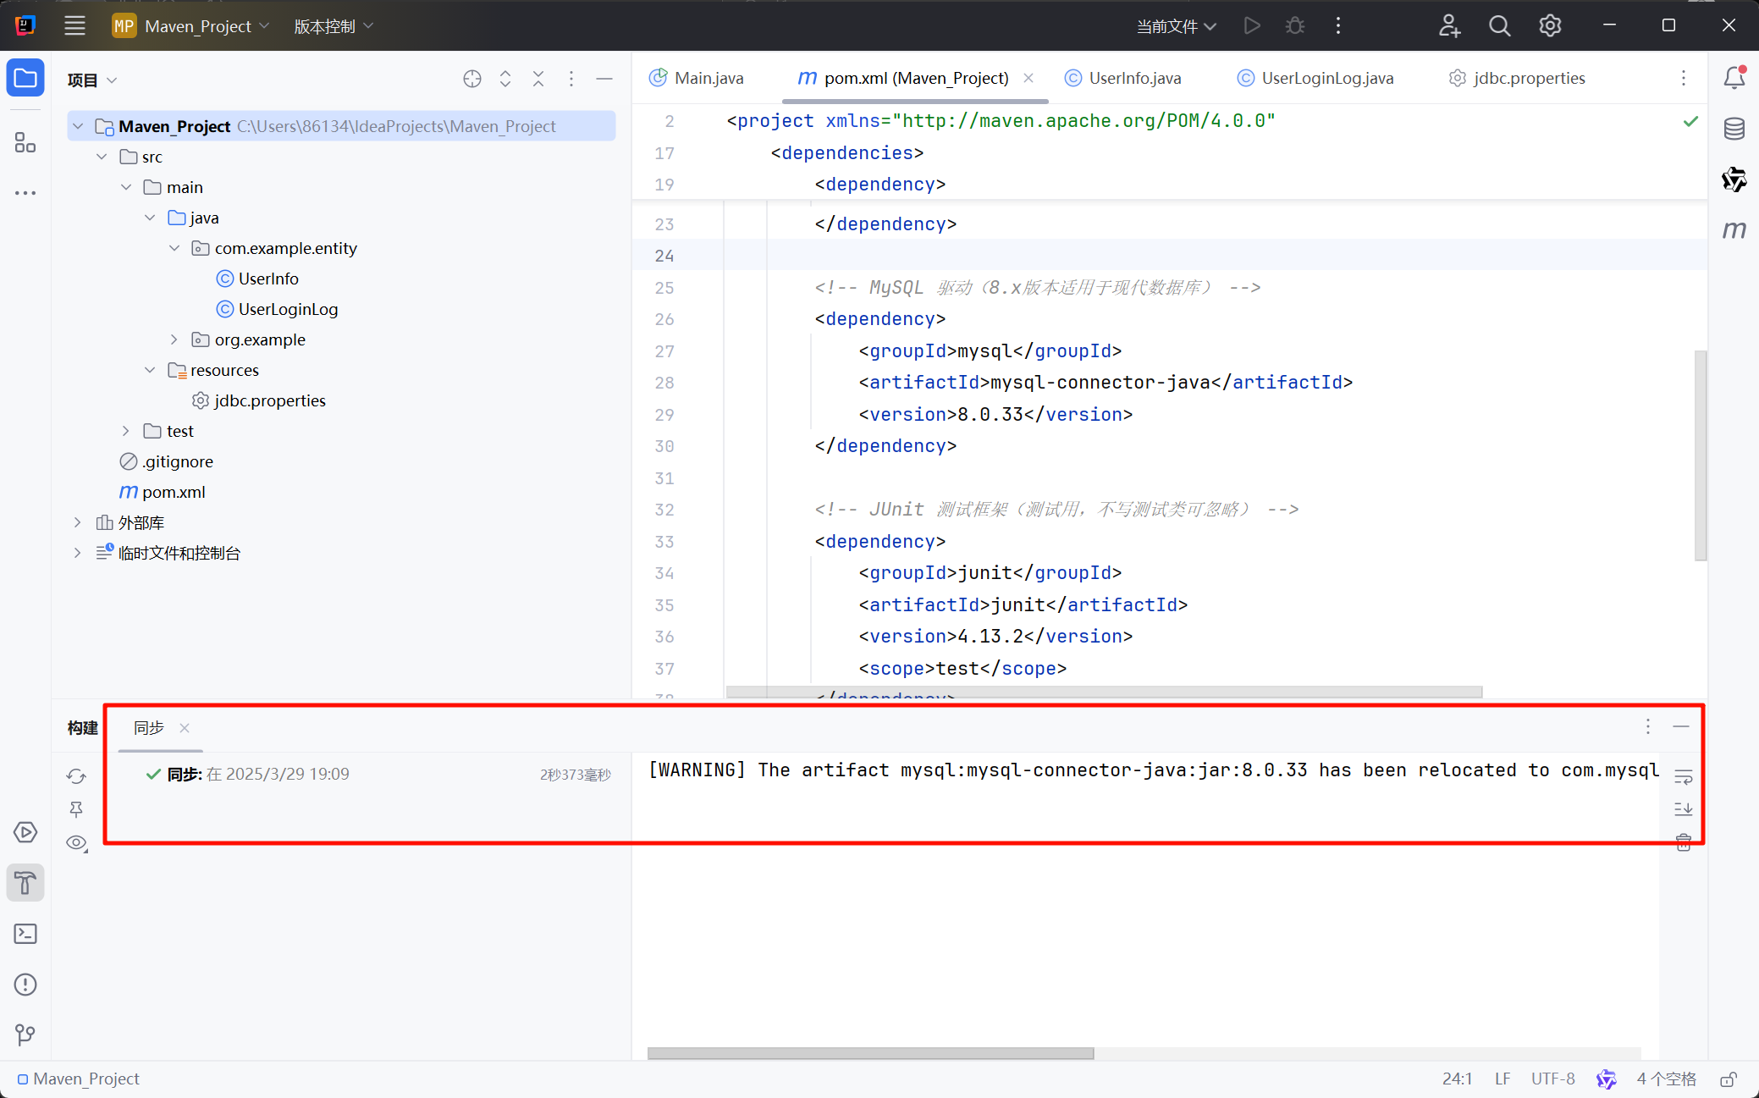Switch to the jdbc.properties editor tab

(1527, 78)
